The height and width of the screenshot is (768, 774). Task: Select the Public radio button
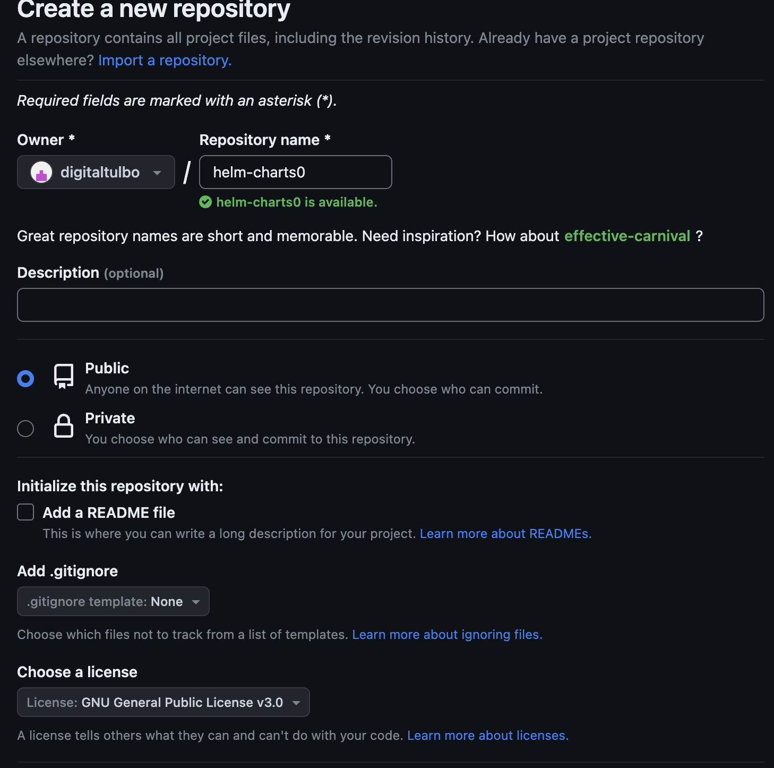tap(25, 378)
